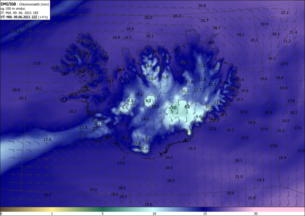
Task: Click the 14.3 value on the map
Action: pos(155,106)
